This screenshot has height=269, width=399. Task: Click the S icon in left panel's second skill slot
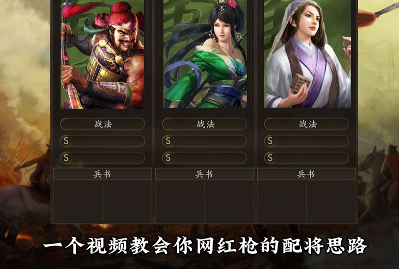click(66, 158)
